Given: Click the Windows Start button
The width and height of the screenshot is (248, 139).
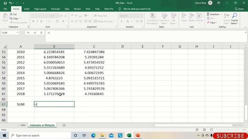Looking at the screenshot, I should (x=4, y=136).
